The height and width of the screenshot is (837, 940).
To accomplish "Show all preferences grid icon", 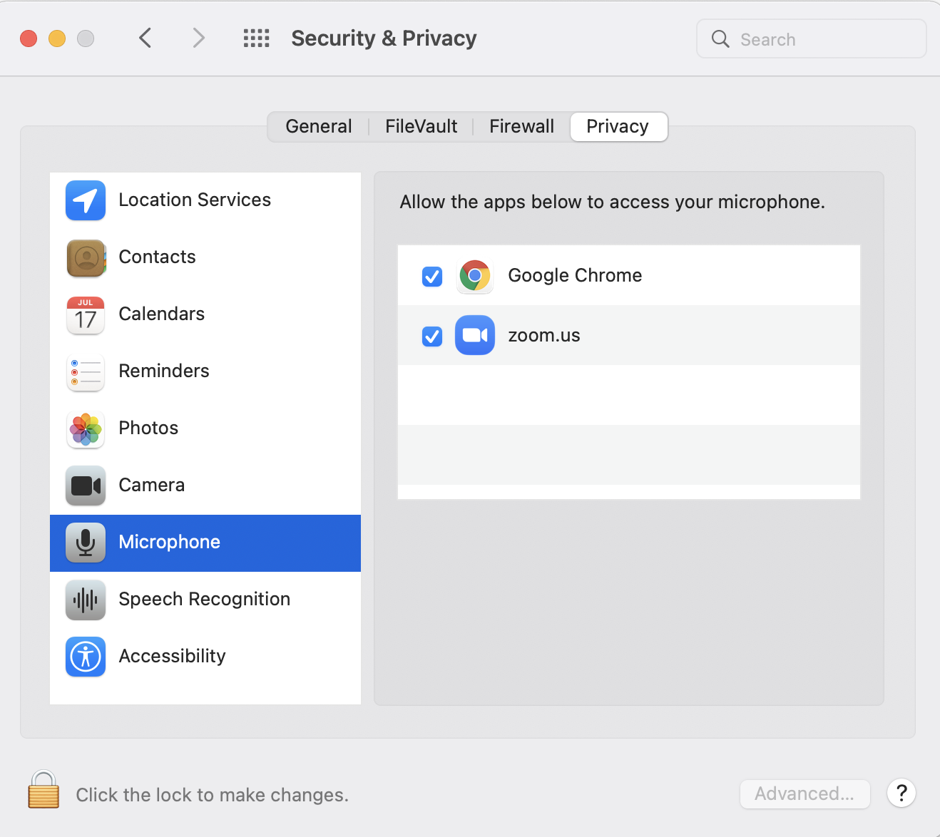I will point(256,38).
